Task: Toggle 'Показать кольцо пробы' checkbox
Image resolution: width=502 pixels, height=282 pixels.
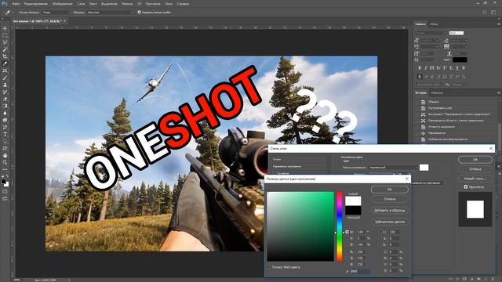Action: pyautogui.click(x=139, y=13)
